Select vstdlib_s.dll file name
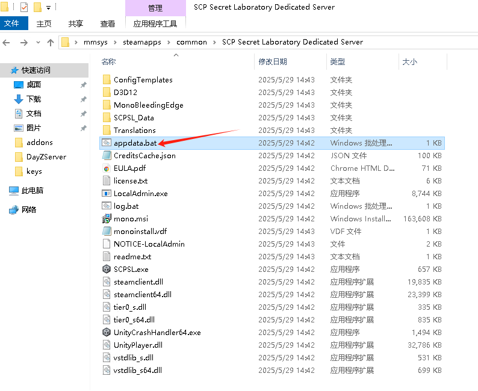The image size is (478, 391). 134,358
